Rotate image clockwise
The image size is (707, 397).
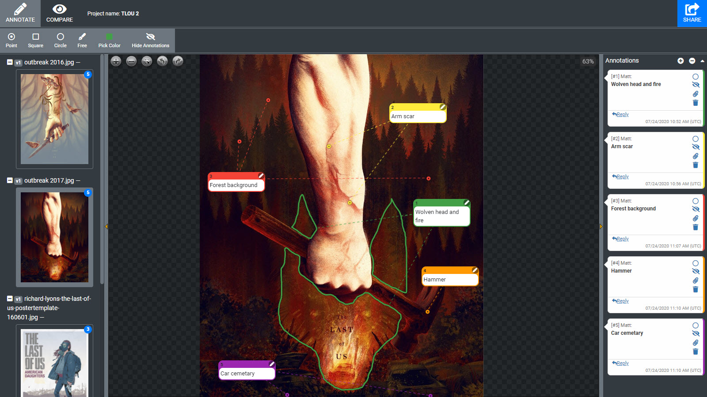coord(178,61)
